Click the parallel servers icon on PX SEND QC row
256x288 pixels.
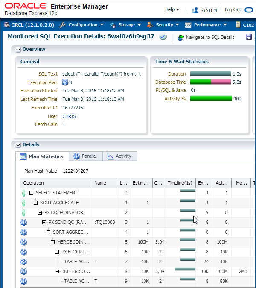point(24,223)
